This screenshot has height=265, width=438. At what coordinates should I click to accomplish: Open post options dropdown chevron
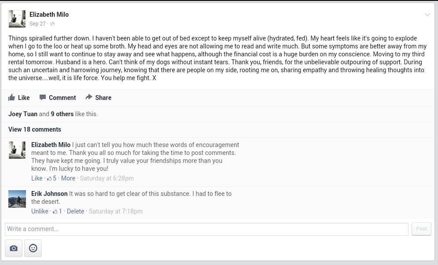(x=427, y=15)
